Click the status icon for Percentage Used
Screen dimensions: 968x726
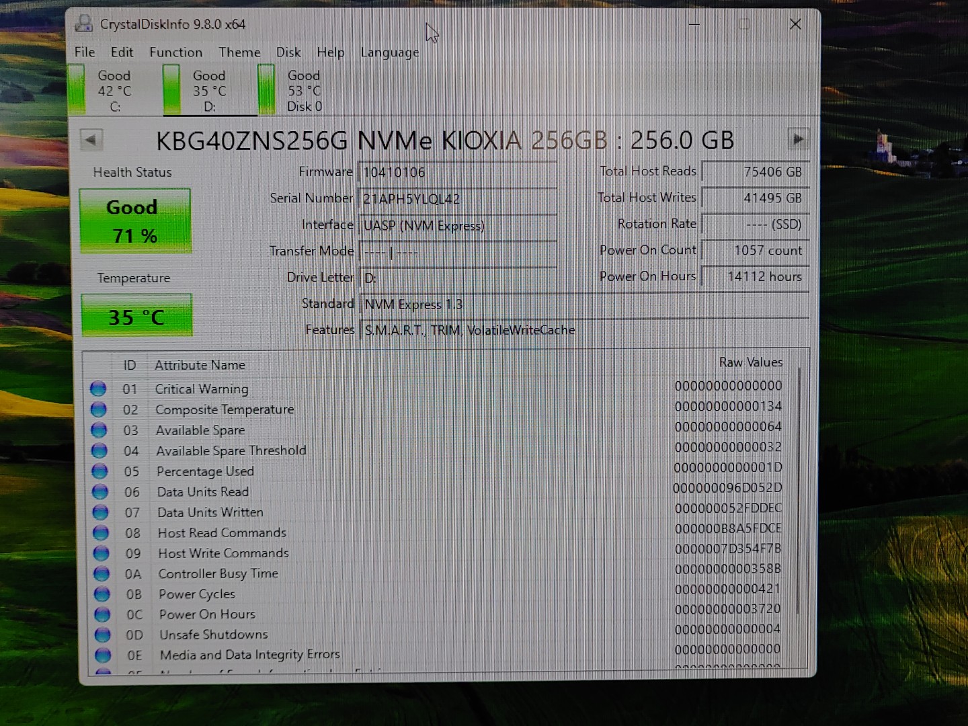(99, 471)
